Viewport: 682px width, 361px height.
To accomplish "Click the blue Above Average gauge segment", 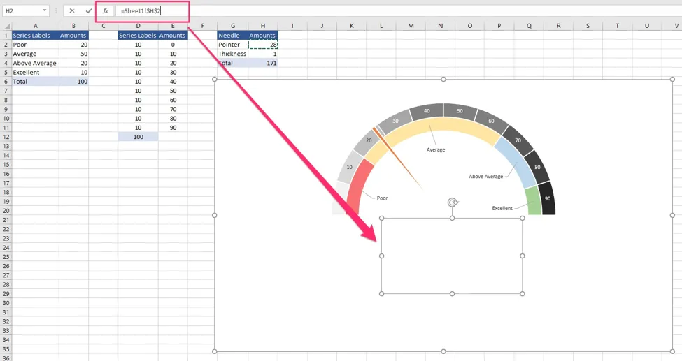I will tap(518, 161).
